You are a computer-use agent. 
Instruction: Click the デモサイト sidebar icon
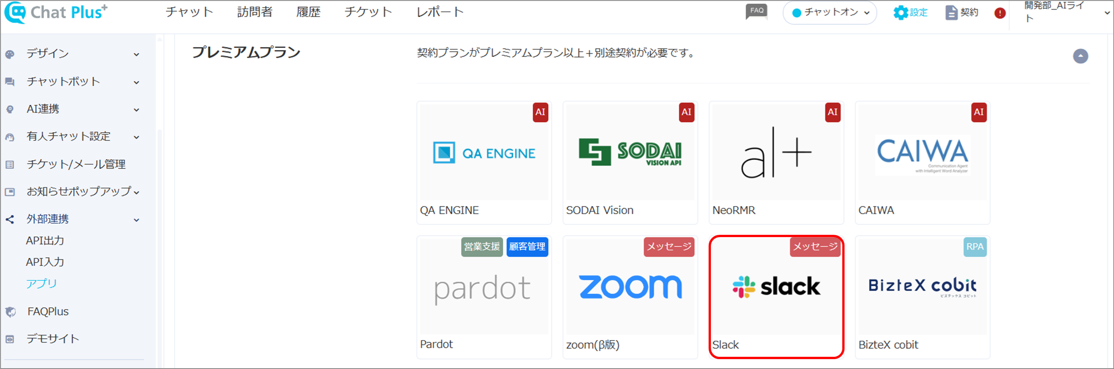click(x=10, y=339)
